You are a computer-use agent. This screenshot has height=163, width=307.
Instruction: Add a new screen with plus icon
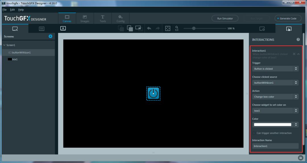click(50, 36)
